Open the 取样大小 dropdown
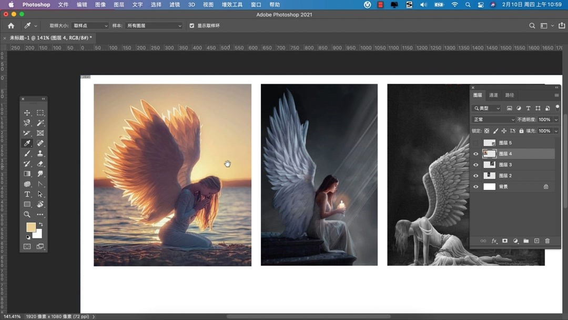The image size is (568, 320). coord(88,25)
